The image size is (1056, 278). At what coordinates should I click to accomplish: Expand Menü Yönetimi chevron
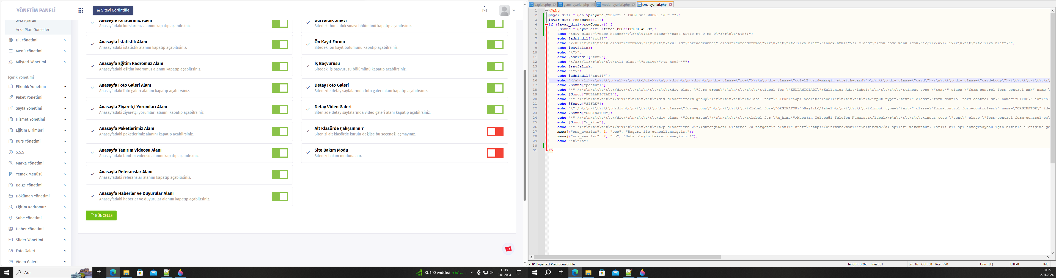pos(65,51)
